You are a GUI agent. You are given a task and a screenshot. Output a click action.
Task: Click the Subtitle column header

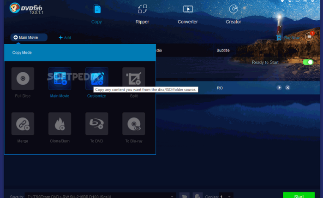click(x=223, y=50)
